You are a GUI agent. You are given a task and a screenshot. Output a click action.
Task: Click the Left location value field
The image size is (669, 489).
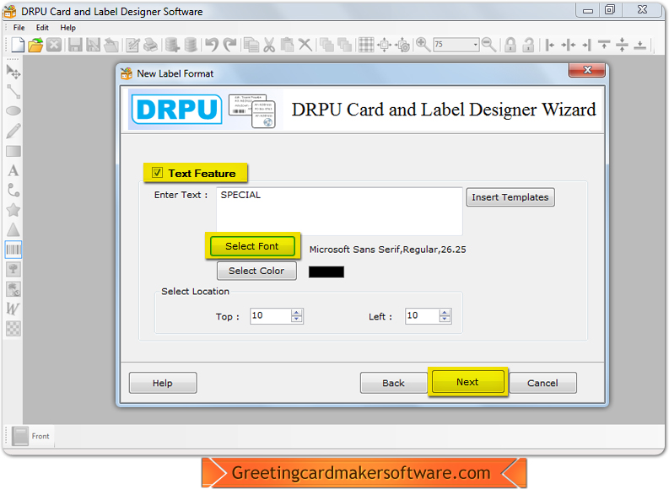423,316
